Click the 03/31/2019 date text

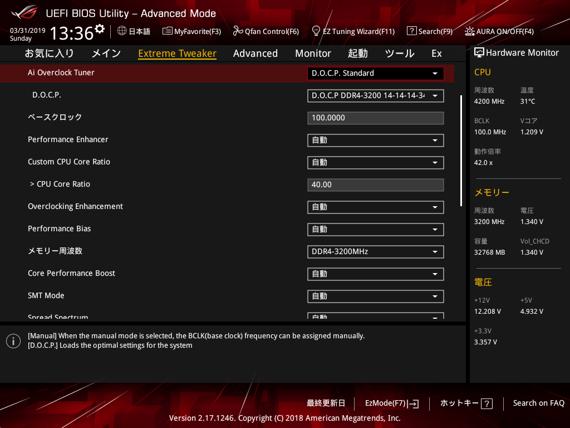tap(28, 31)
